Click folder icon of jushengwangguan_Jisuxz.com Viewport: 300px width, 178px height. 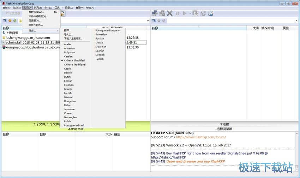click(4, 37)
